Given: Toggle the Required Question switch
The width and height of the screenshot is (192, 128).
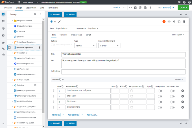Looking at the screenshot, I should pyautogui.click(x=53, y=44).
